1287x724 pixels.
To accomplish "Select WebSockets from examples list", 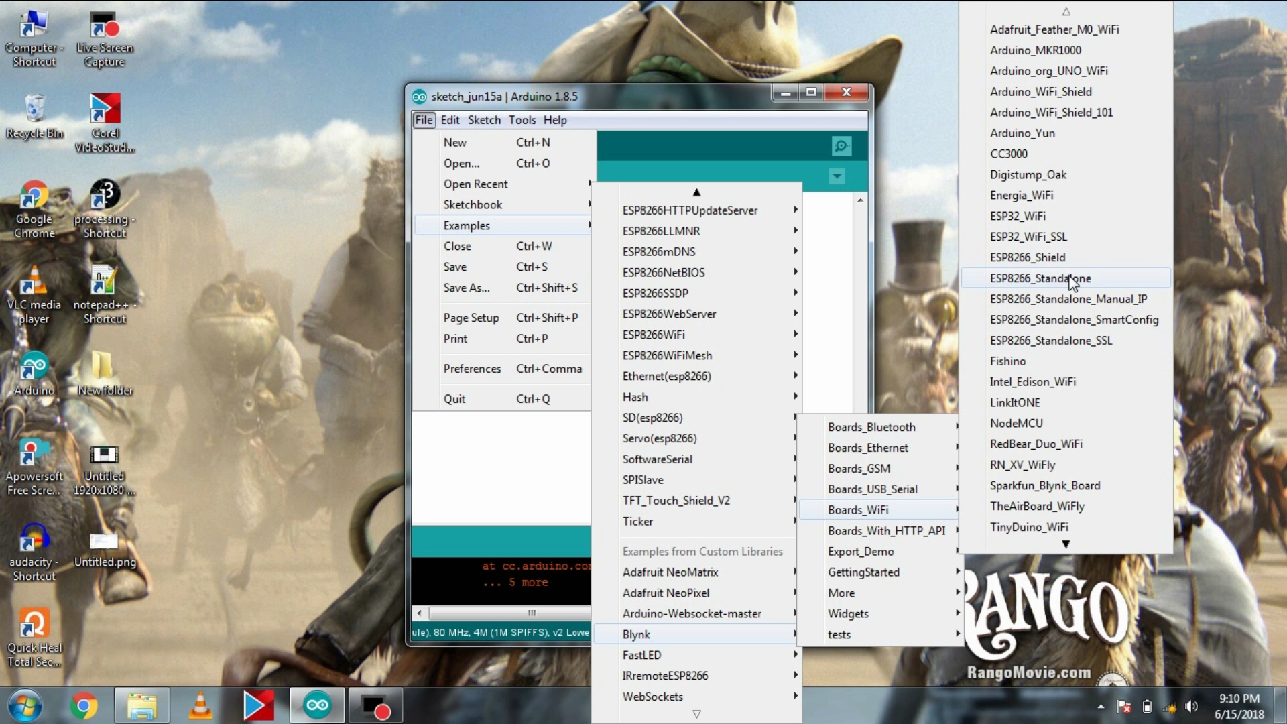I will (652, 697).
